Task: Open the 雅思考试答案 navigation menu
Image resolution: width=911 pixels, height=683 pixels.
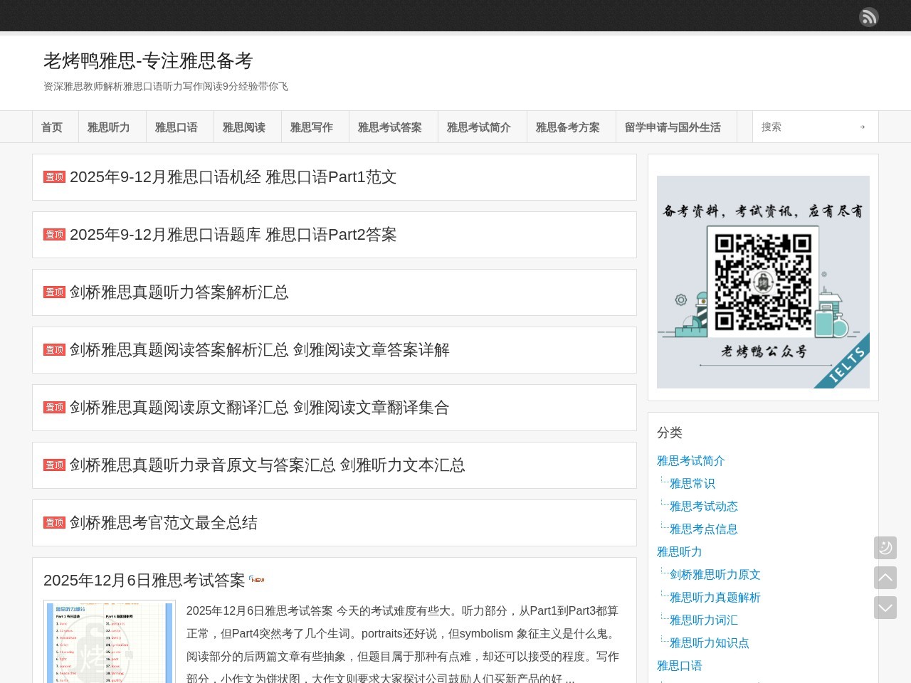Action: click(x=389, y=127)
